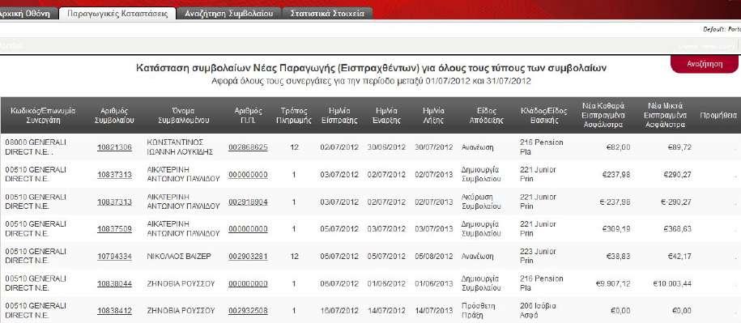Open the Αναζήτηση Συμβολαίου tab
This screenshot has width=741, height=323.
click(x=228, y=14)
